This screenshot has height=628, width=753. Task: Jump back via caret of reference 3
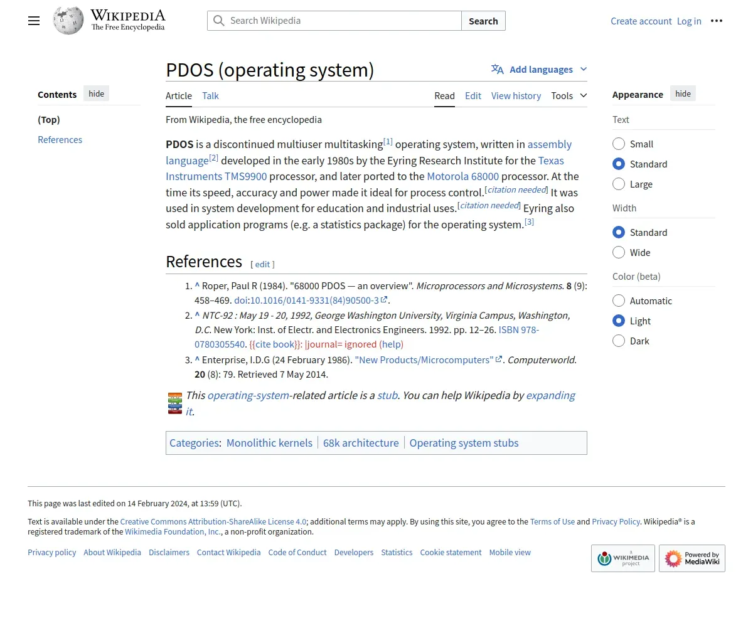(197, 359)
